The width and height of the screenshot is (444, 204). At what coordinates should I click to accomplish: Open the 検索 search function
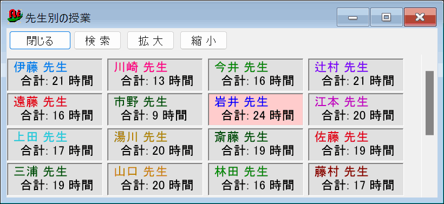[97, 41]
